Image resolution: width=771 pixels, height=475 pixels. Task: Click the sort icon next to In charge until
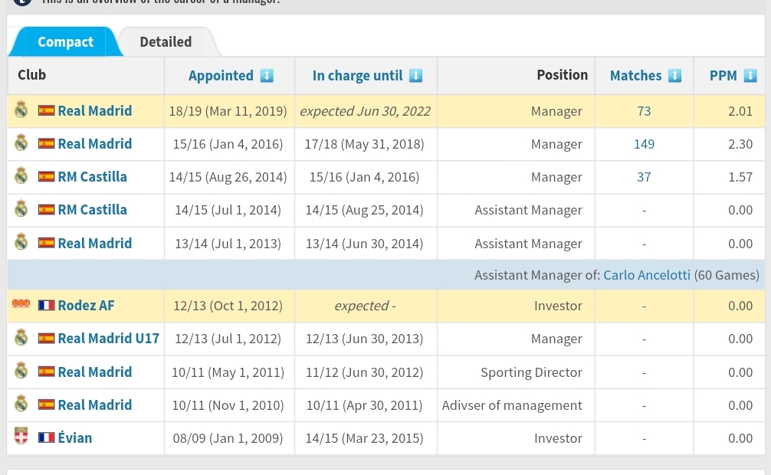point(415,76)
